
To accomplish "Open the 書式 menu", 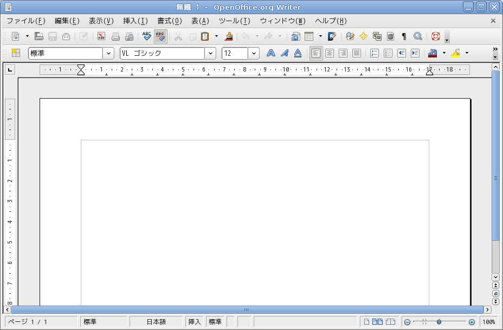I will coord(169,21).
